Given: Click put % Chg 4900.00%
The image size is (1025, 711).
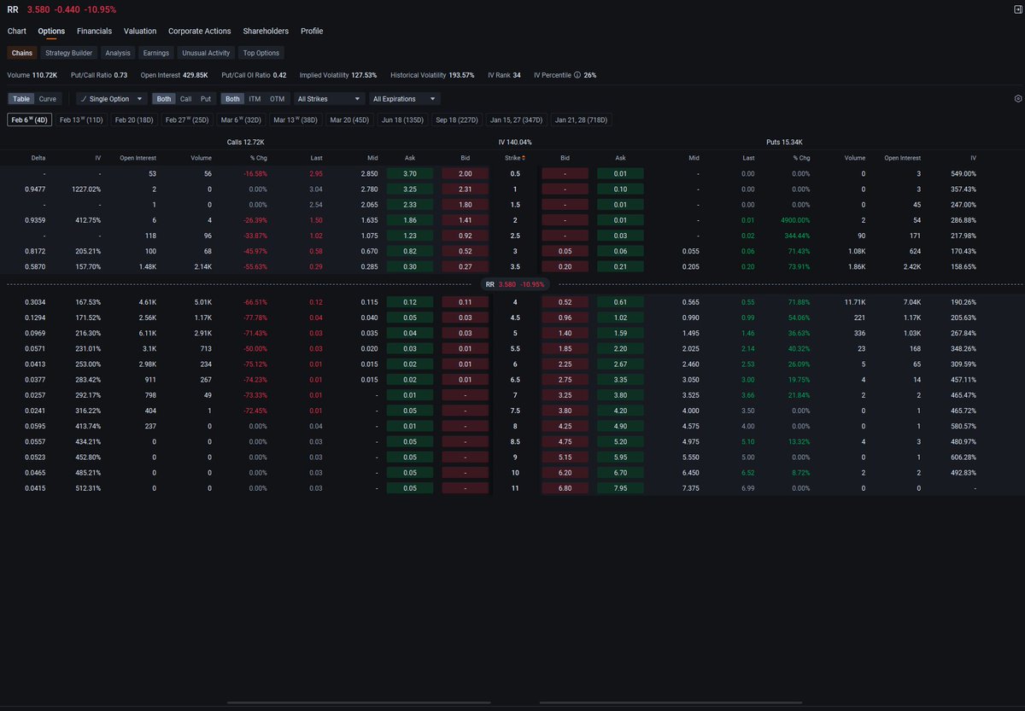Looking at the screenshot, I should [x=795, y=220].
